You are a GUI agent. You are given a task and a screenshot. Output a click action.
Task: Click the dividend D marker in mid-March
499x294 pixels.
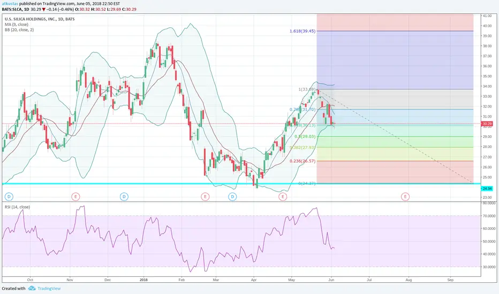point(232,197)
